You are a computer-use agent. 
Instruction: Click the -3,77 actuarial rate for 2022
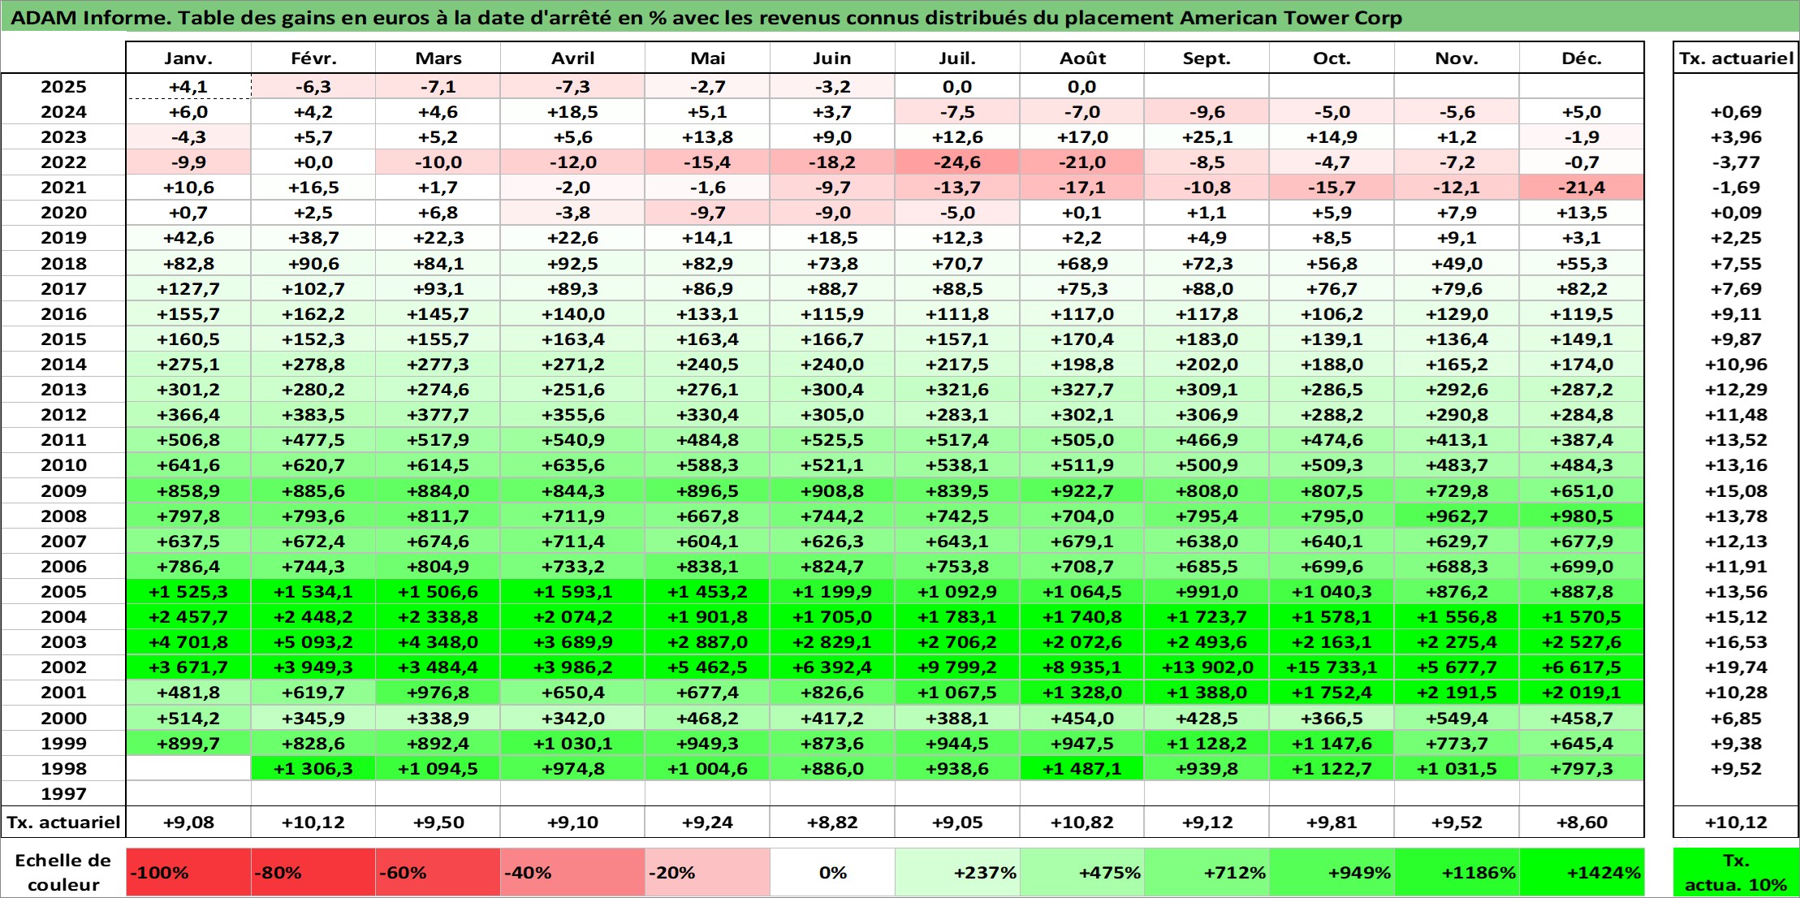click(x=1736, y=162)
